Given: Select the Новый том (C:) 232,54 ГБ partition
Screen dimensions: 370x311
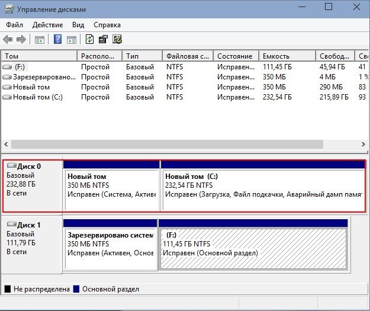Looking at the screenshot, I should (x=263, y=186).
